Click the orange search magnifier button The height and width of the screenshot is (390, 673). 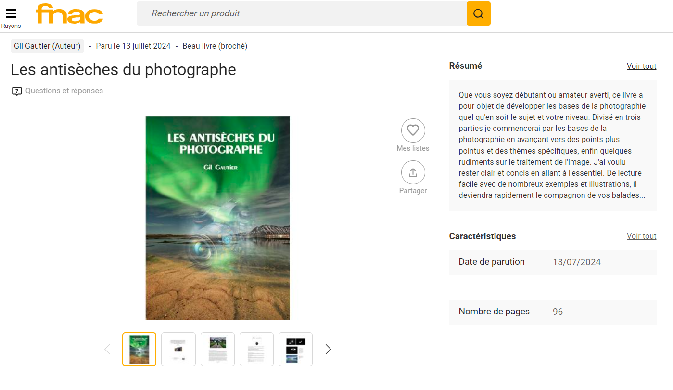(x=478, y=13)
